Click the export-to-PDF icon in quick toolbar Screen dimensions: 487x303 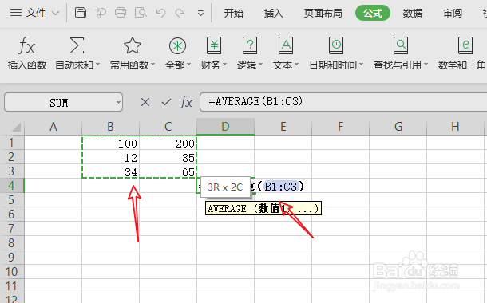[x=101, y=13]
